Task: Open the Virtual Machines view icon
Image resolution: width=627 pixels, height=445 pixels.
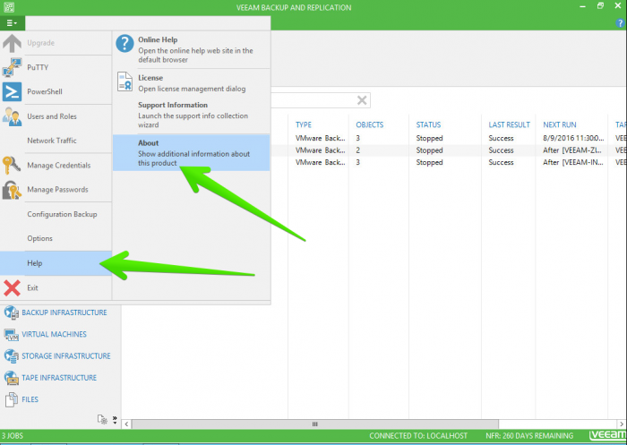Action: tap(11, 335)
